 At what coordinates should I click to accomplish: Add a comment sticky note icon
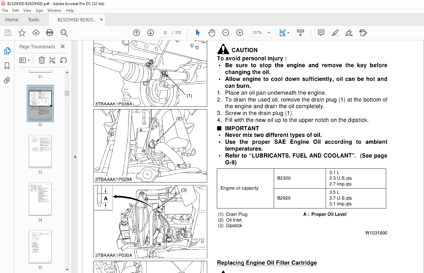coord(321,33)
